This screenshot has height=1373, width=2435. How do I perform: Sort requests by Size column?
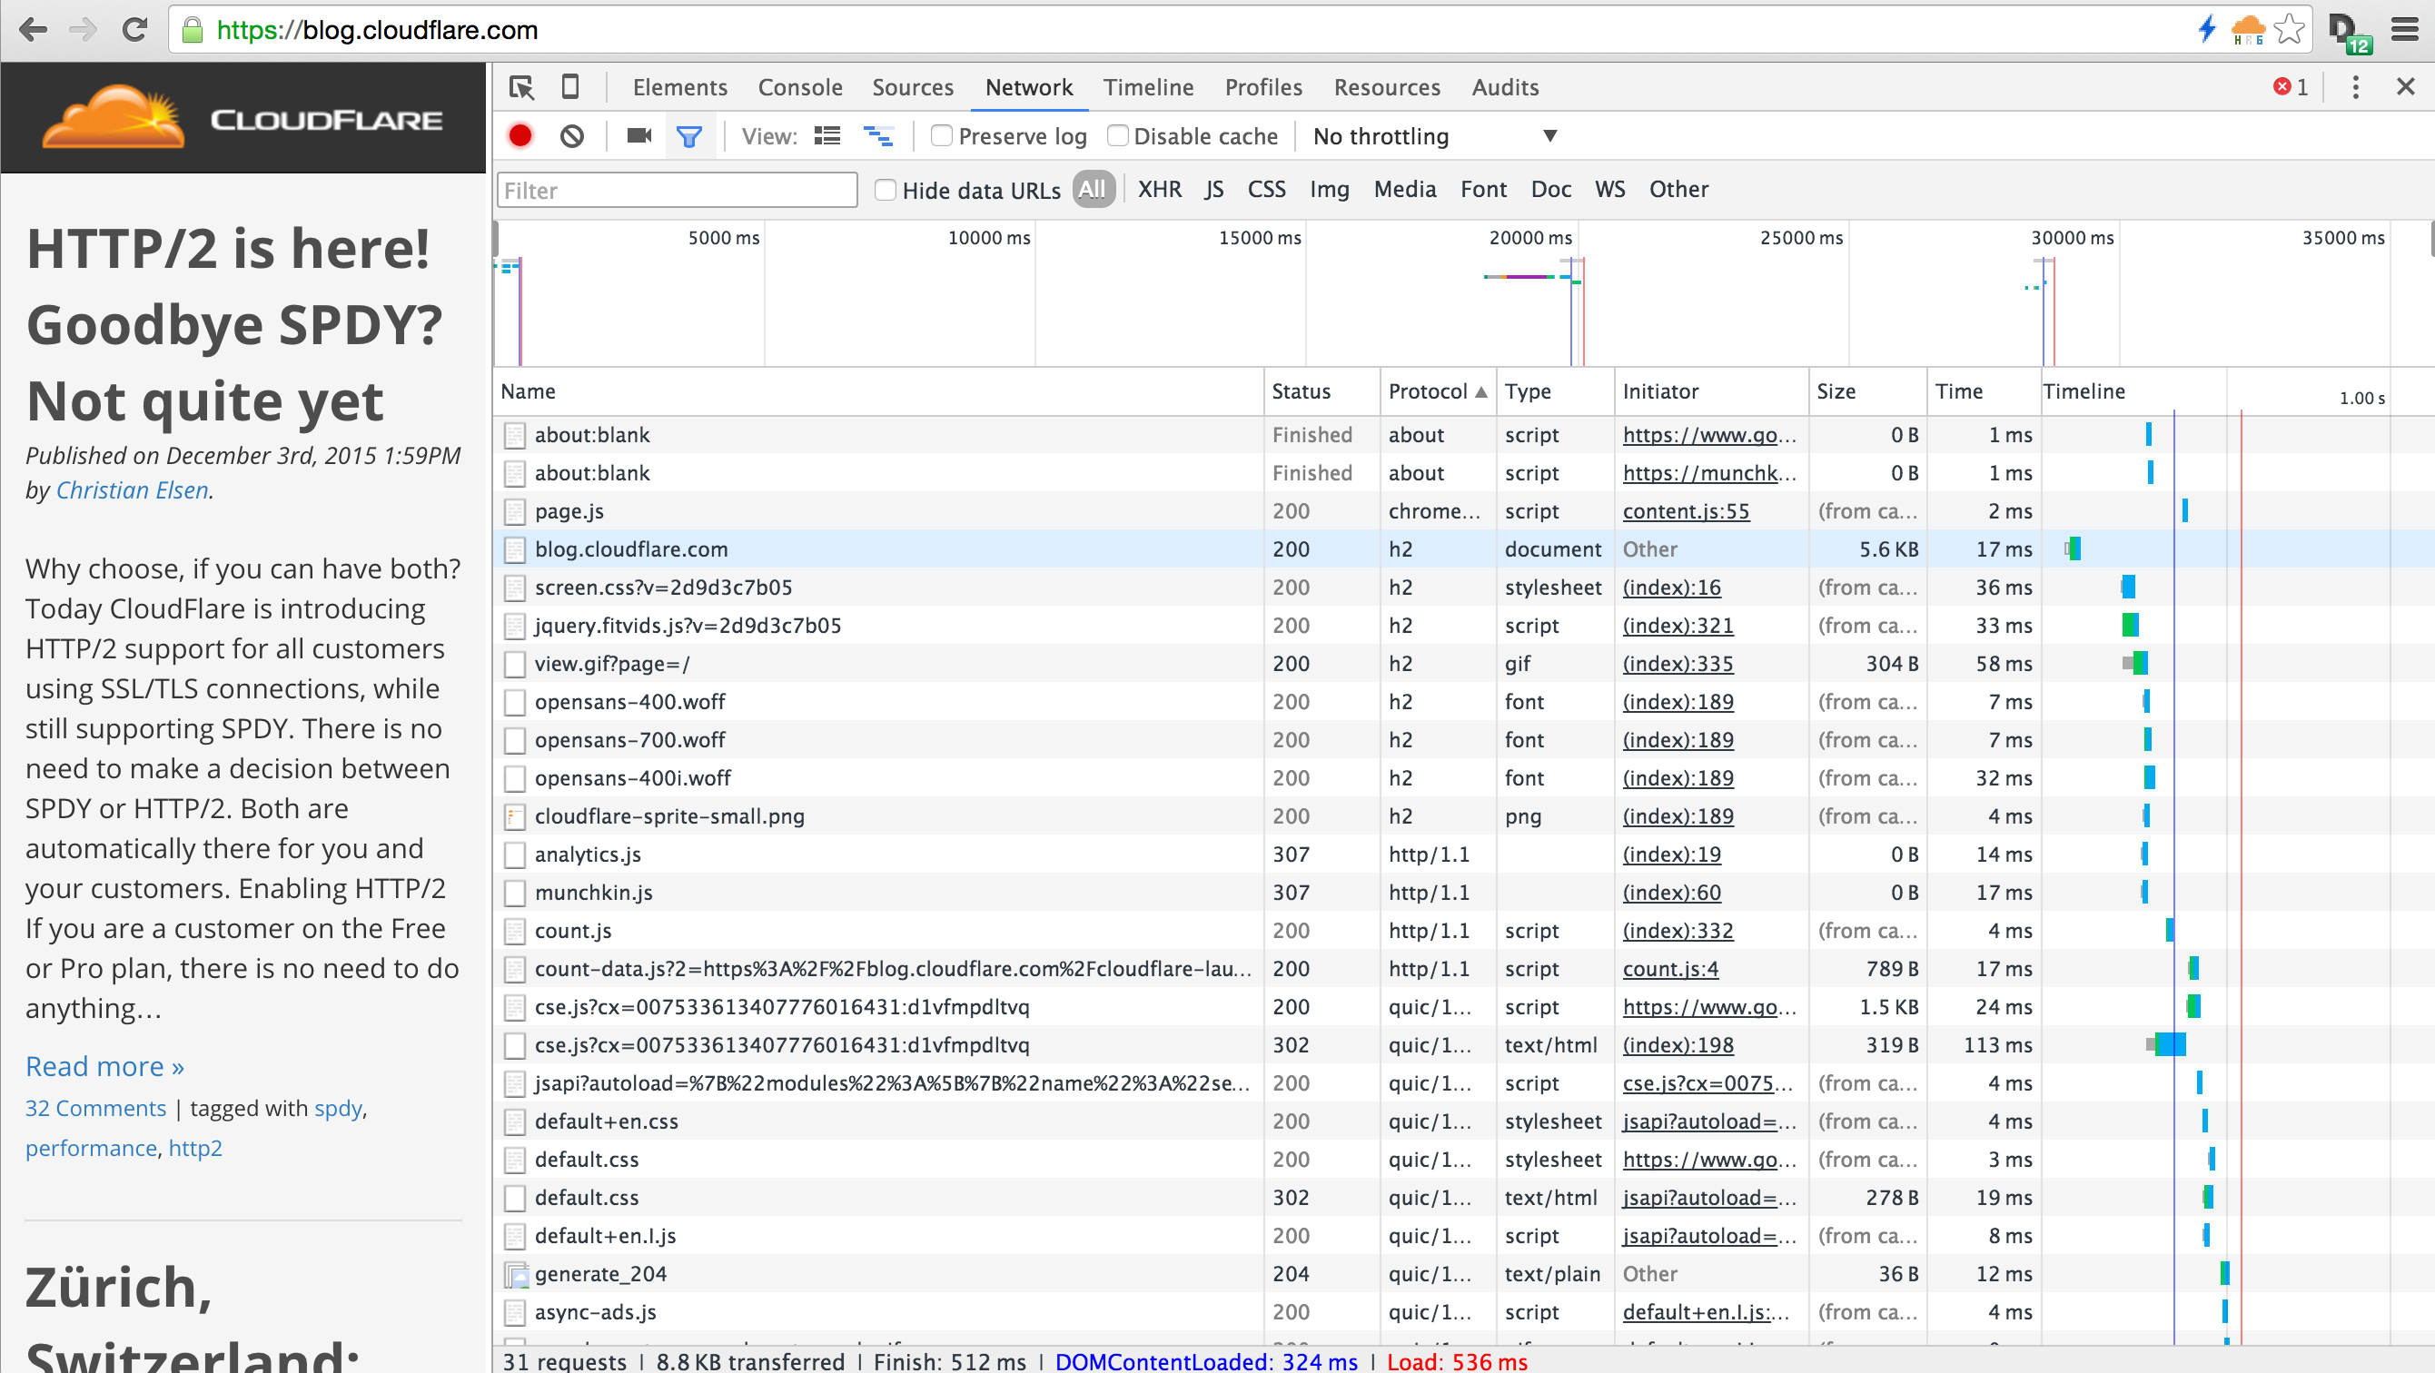(x=1867, y=391)
